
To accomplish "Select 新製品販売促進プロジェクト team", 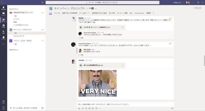I will click(23, 13).
